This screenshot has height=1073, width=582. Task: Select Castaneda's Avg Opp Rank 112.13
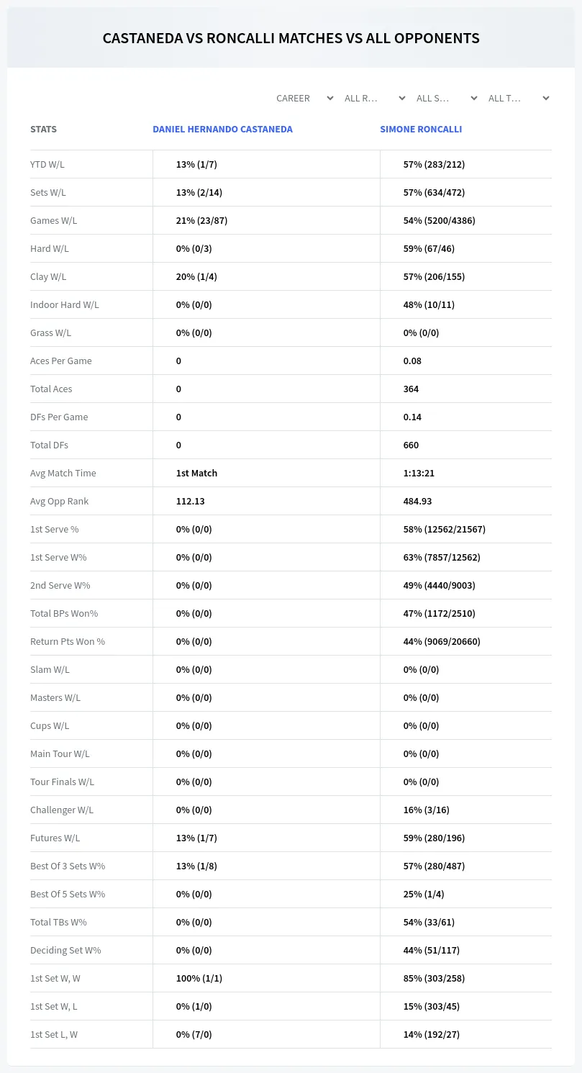(191, 501)
